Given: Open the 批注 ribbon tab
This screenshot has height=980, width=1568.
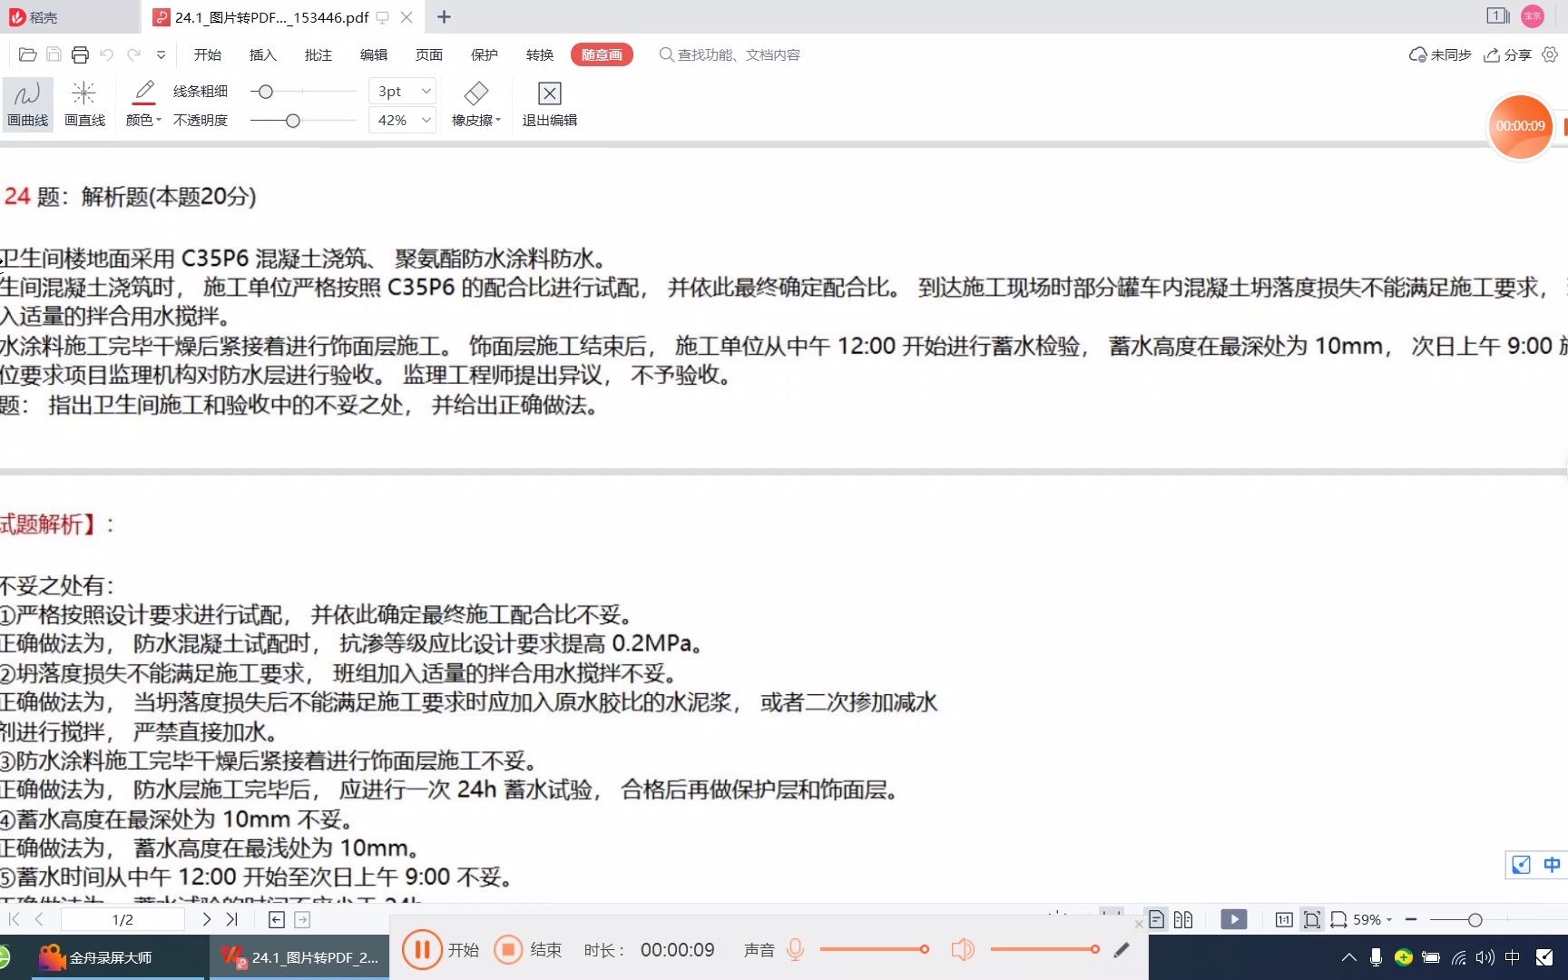Looking at the screenshot, I should click(x=318, y=54).
